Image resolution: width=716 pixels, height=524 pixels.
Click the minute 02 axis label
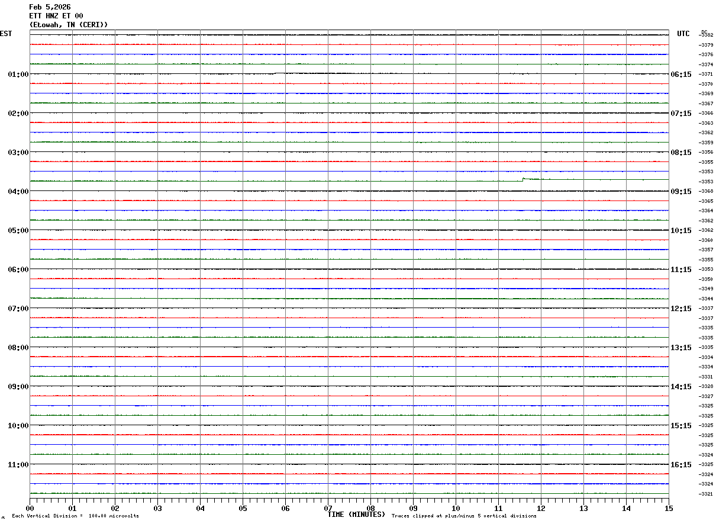[x=115, y=508]
